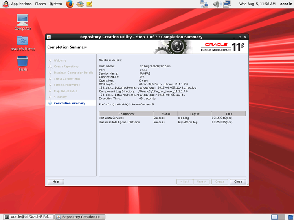Screen dimensions: 294x220
Task: Click the Component column header
Action: [x=127, y=114]
